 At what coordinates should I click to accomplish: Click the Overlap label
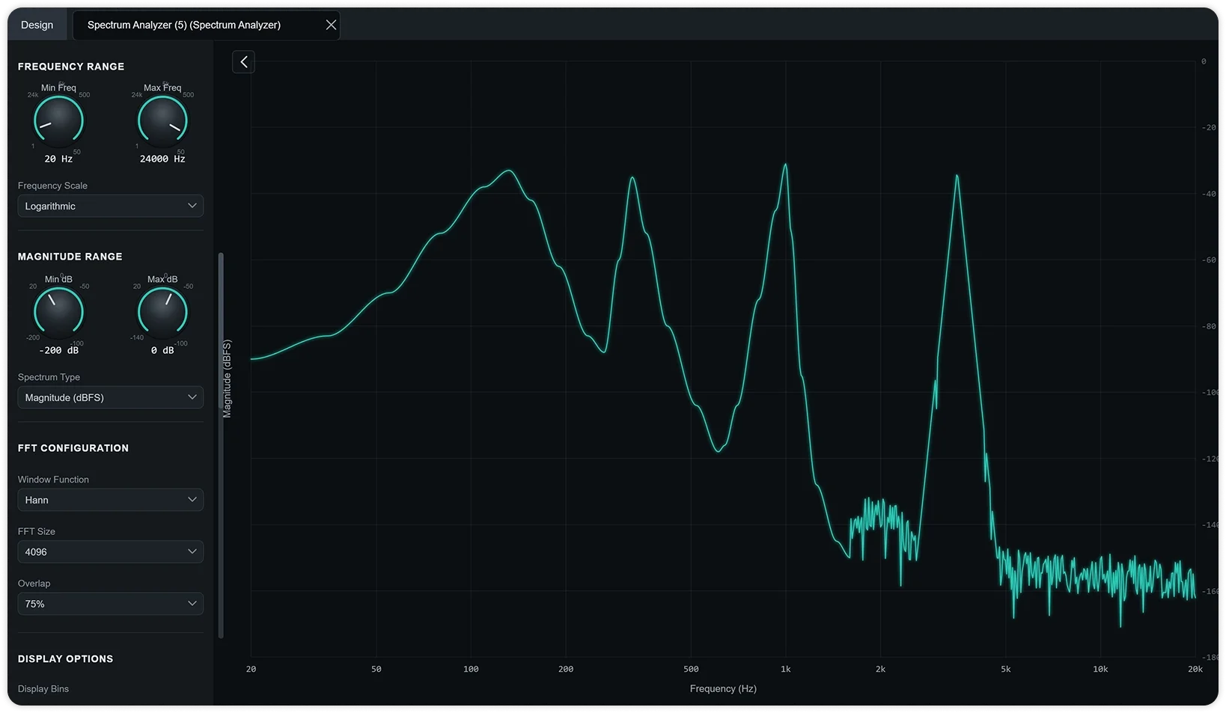click(34, 584)
